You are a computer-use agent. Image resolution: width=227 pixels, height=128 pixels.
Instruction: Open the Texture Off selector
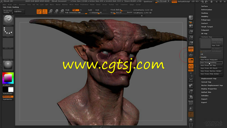coord(8,55)
